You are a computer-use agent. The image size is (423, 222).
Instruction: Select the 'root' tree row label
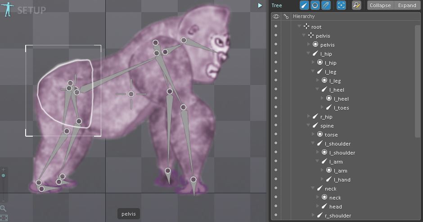(316, 27)
